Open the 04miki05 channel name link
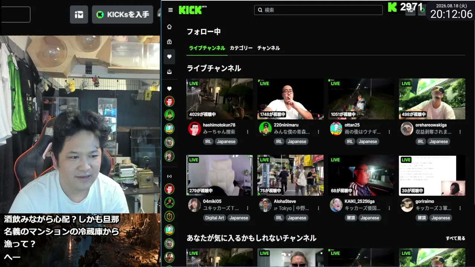Viewport: 475px width, 267px height. (212, 201)
